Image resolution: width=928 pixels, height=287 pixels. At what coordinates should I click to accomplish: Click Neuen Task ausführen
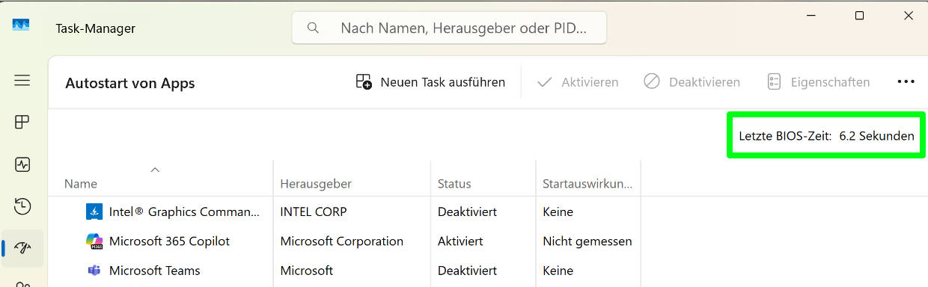click(x=430, y=82)
